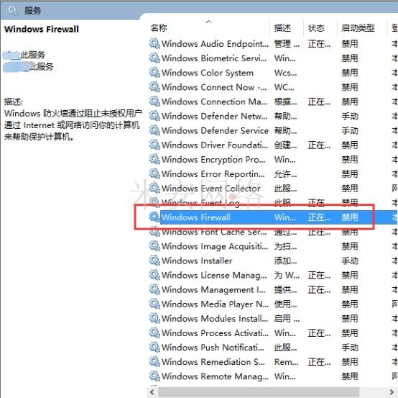Image resolution: width=398 pixels, height=398 pixels.
Task: Click the Windows Event Collector gear icon
Action: 154,188
